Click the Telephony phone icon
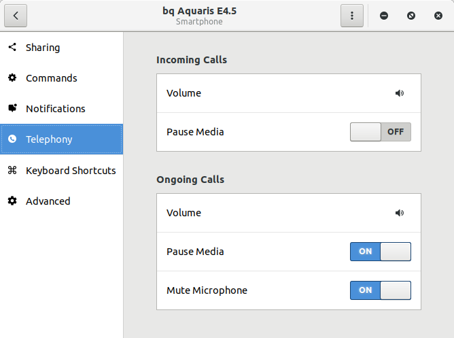This screenshot has width=454, height=338. point(12,139)
